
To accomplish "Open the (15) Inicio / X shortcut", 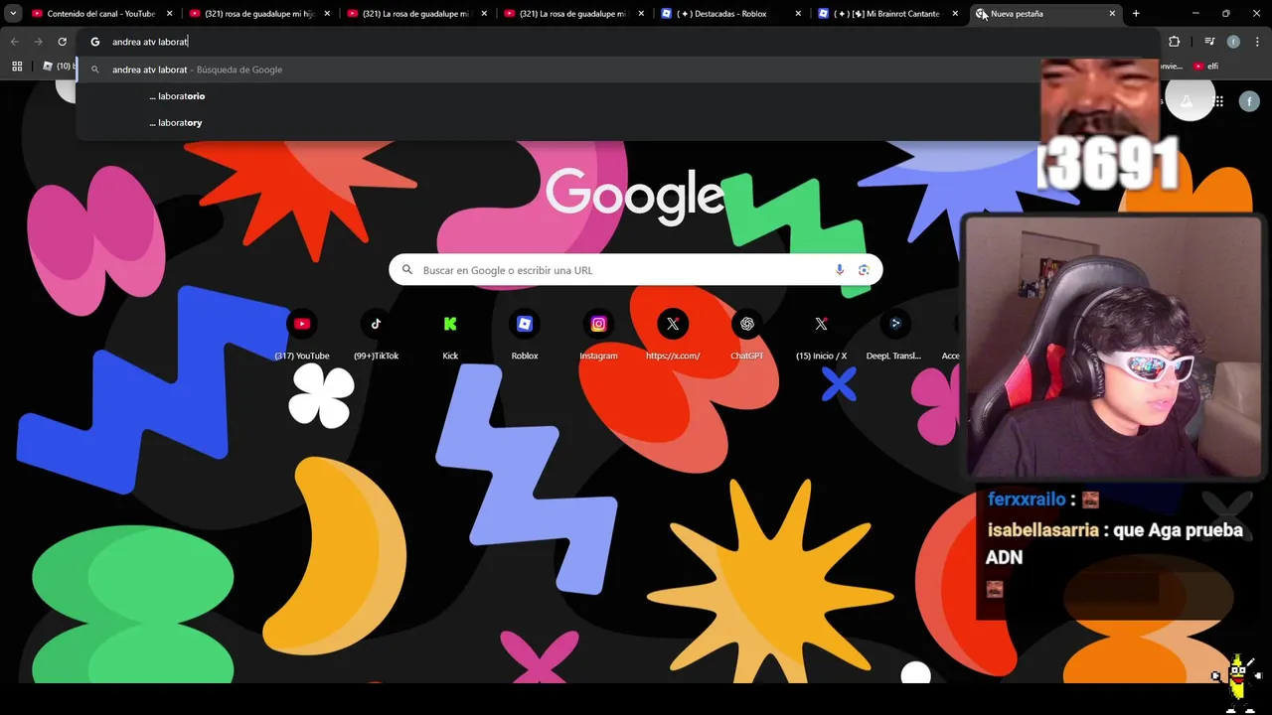I will [x=821, y=335].
